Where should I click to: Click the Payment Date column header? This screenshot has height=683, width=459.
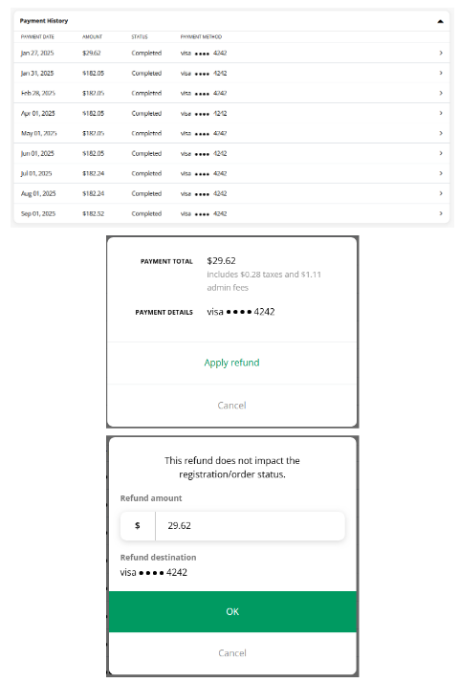37,37
